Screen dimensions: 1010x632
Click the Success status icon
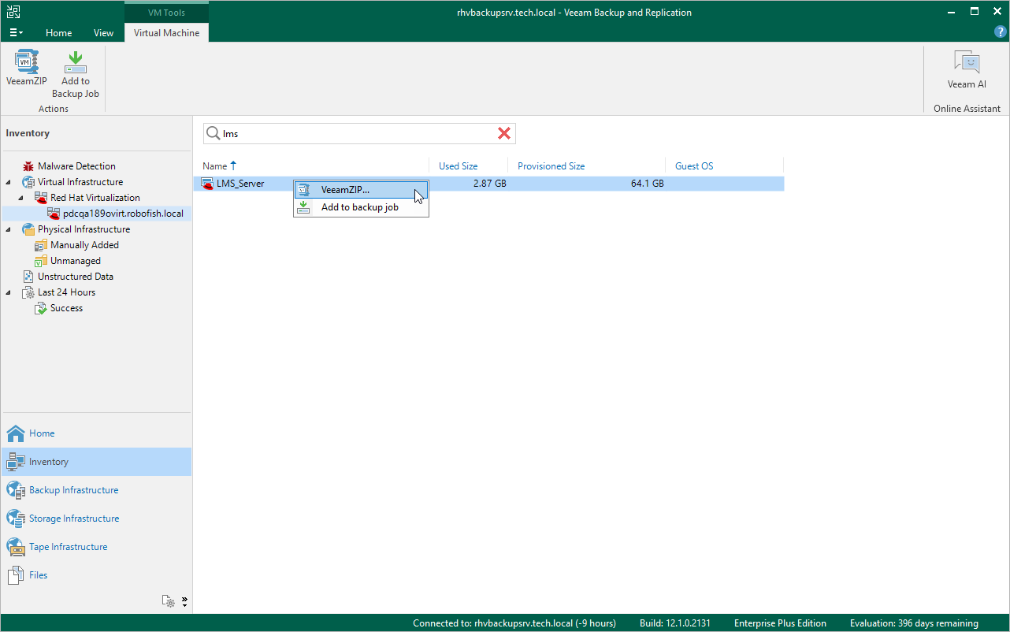(41, 308)
